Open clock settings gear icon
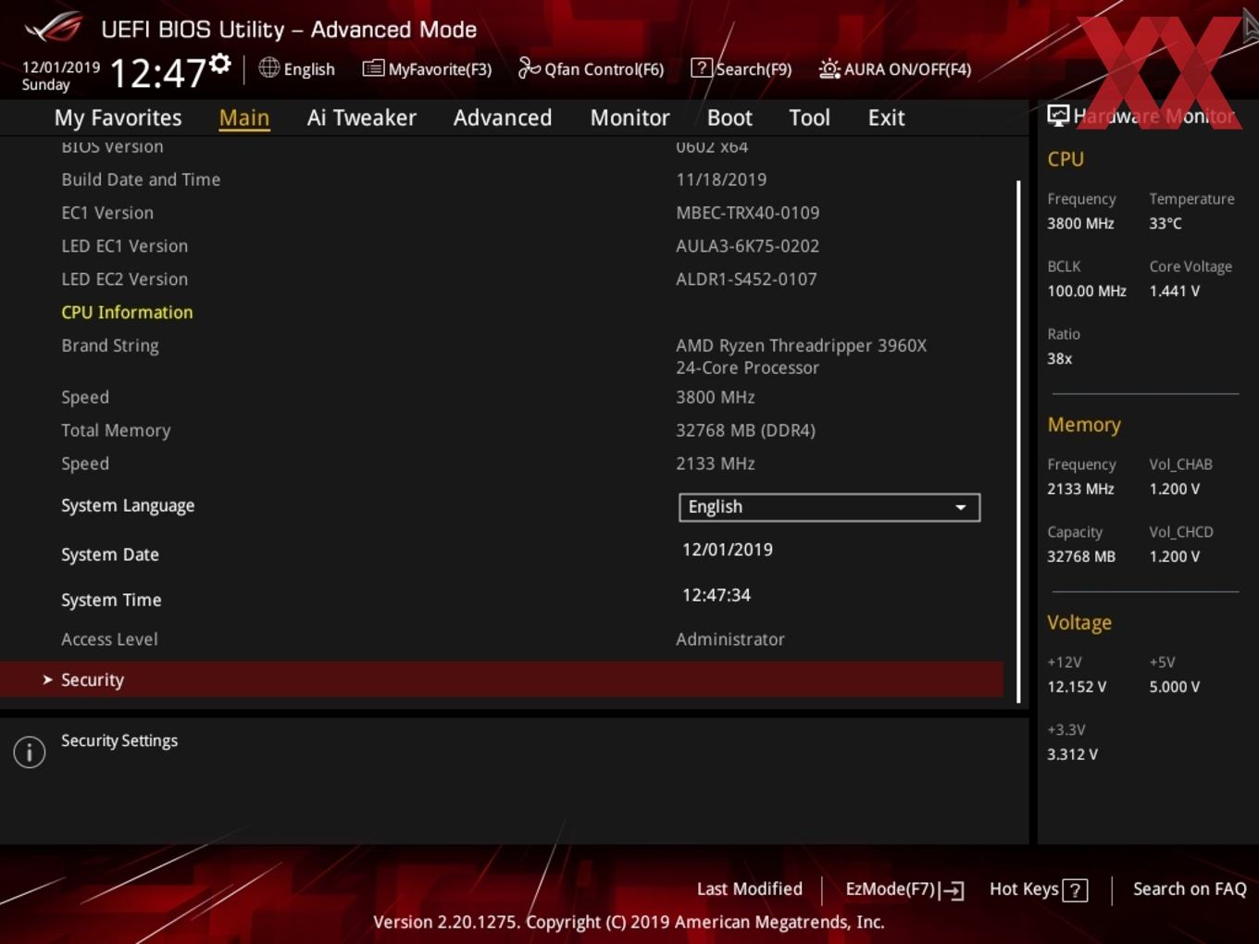 coord(219,63)
